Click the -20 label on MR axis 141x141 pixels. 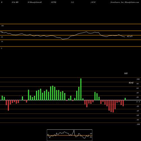pos(138,106)
